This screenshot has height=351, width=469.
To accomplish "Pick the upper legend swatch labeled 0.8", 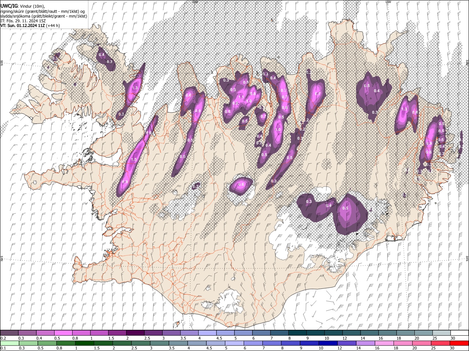I will click(81, 333).
